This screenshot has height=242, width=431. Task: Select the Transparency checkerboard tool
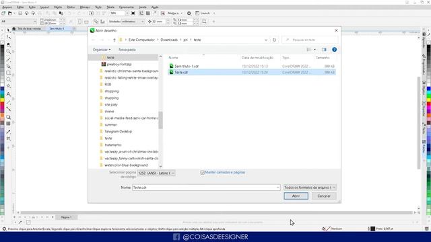[9, 124]
